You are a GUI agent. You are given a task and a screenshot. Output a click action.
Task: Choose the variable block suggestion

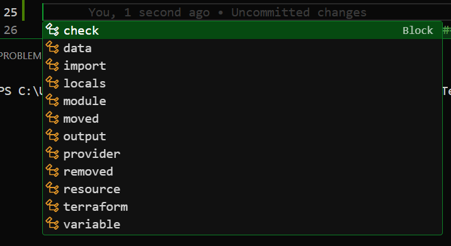click(x=242, y=224)
